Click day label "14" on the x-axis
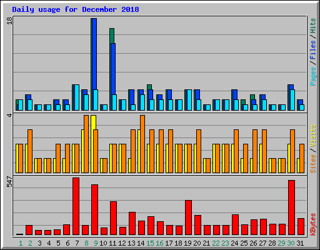The image size is (320, 250). coord(141,243)
